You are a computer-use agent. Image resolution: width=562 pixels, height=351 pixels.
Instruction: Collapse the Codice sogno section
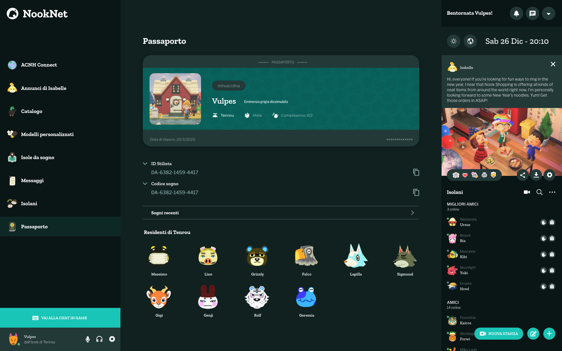145,184
